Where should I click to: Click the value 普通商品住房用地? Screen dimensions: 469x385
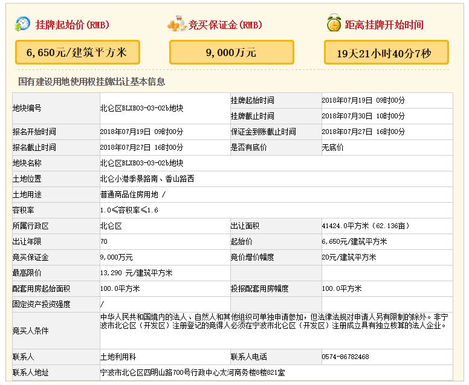click(x=129, y=194)
